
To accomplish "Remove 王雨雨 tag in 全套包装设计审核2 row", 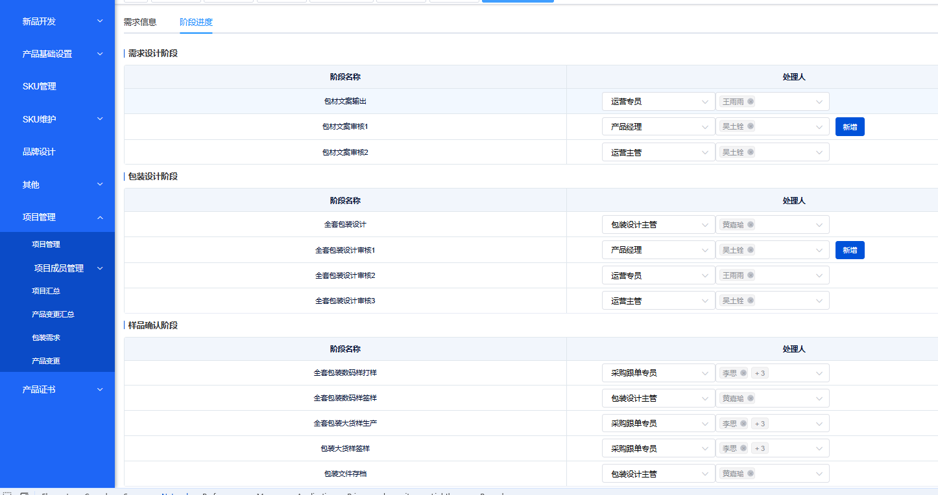I will pyautogui.click(x=751, y=275).
